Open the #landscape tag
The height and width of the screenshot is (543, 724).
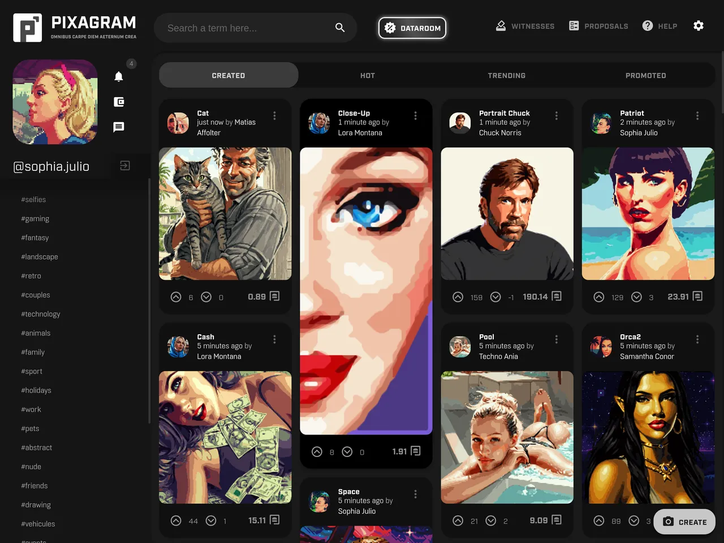point(40,257)
